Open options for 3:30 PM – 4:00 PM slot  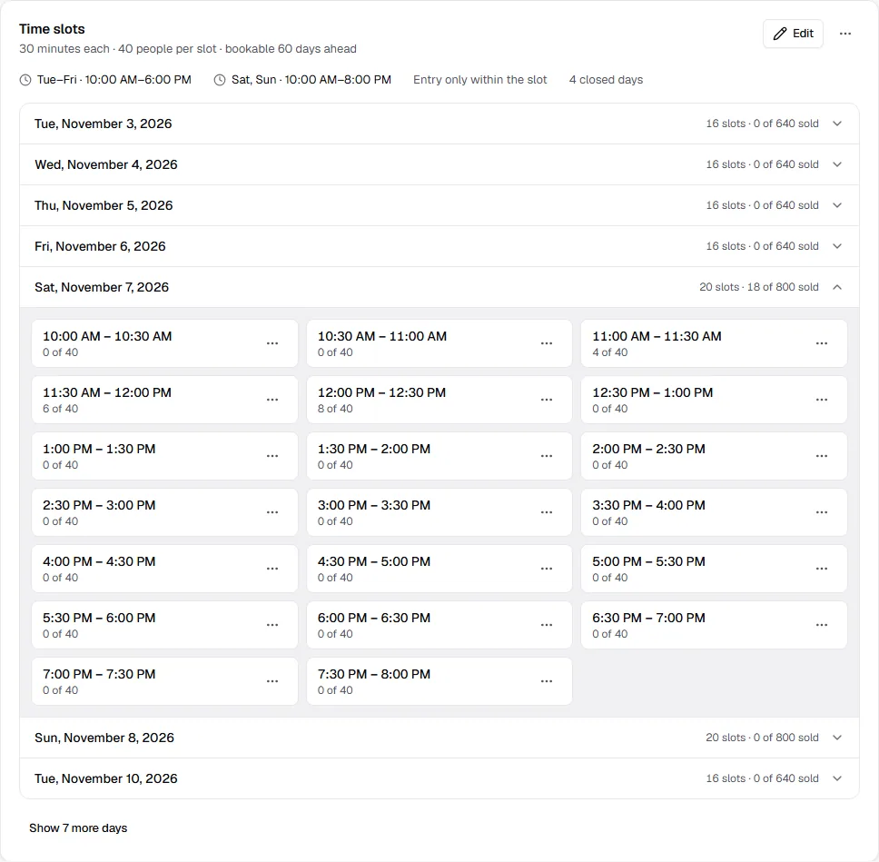[822, 512]
